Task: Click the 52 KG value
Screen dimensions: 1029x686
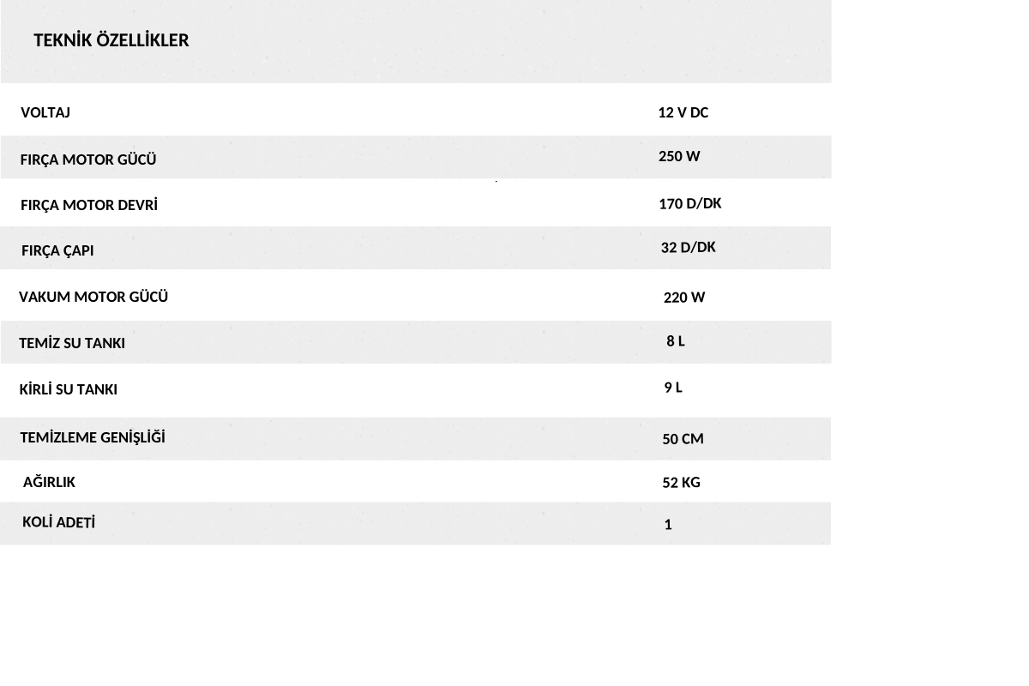Action: (681, 483)
